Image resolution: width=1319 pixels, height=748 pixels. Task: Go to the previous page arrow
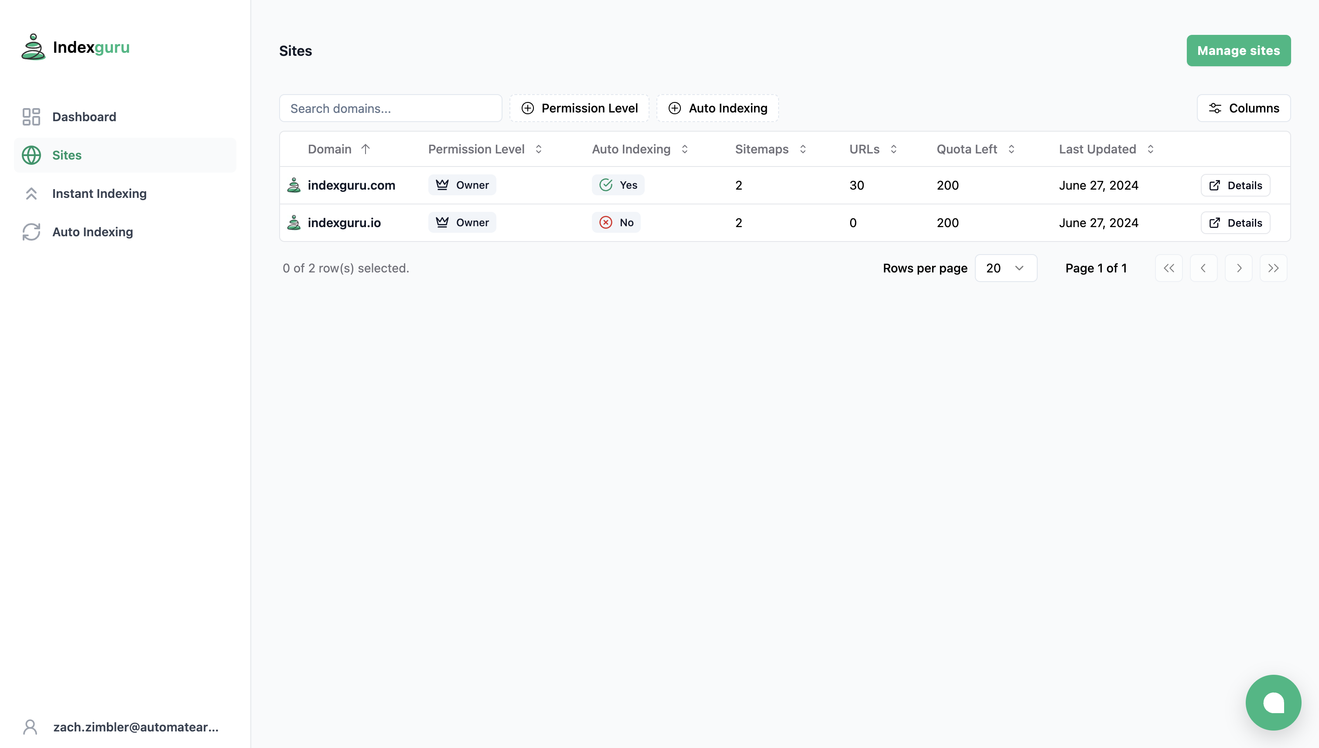(1203, 268)
